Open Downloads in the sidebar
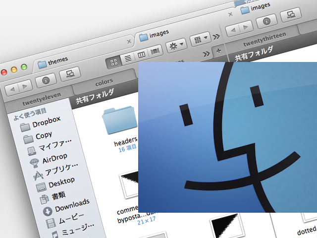Viewport: 317px width, 238px height. point(66,207)
